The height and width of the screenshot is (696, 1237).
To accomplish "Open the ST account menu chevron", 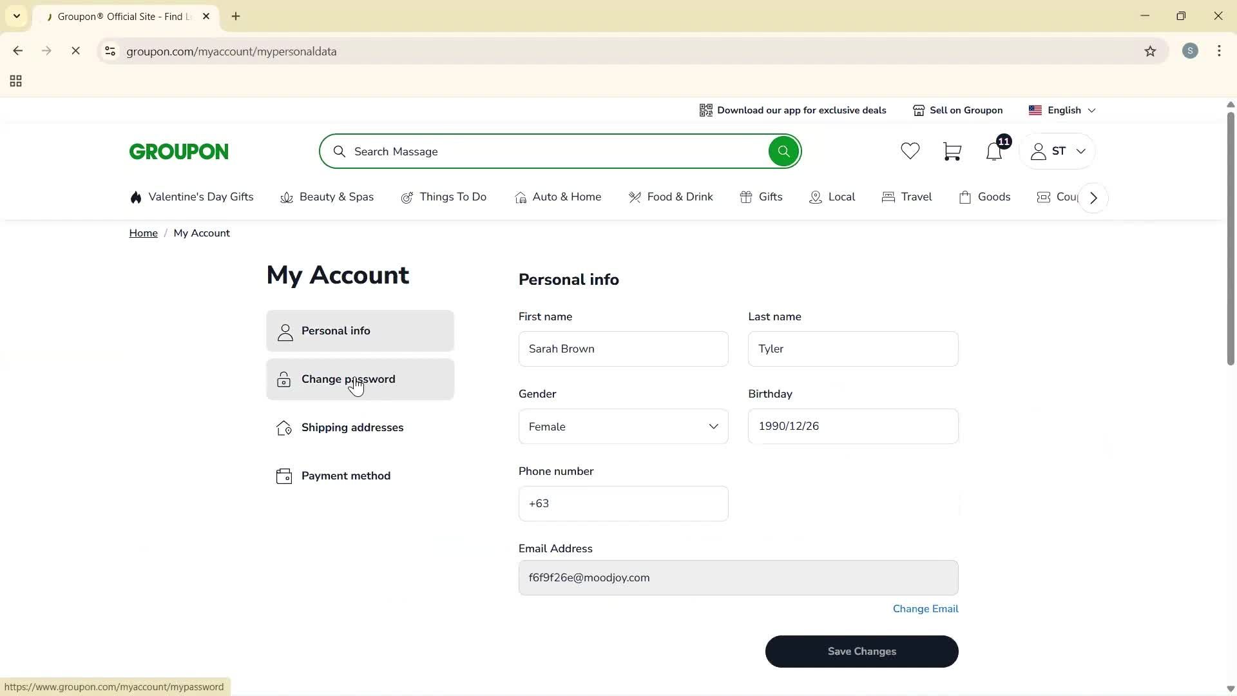I will coord(1081,151).
